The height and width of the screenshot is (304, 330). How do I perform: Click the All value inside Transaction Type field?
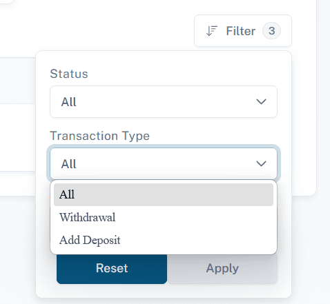click(x=68, y=164)
